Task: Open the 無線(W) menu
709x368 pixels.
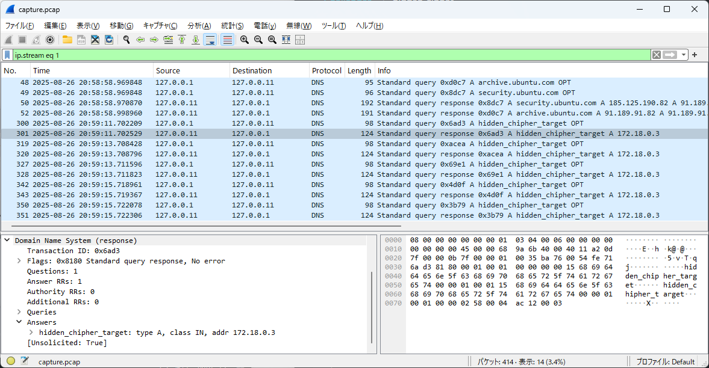Action: click(x=299, y=26)
